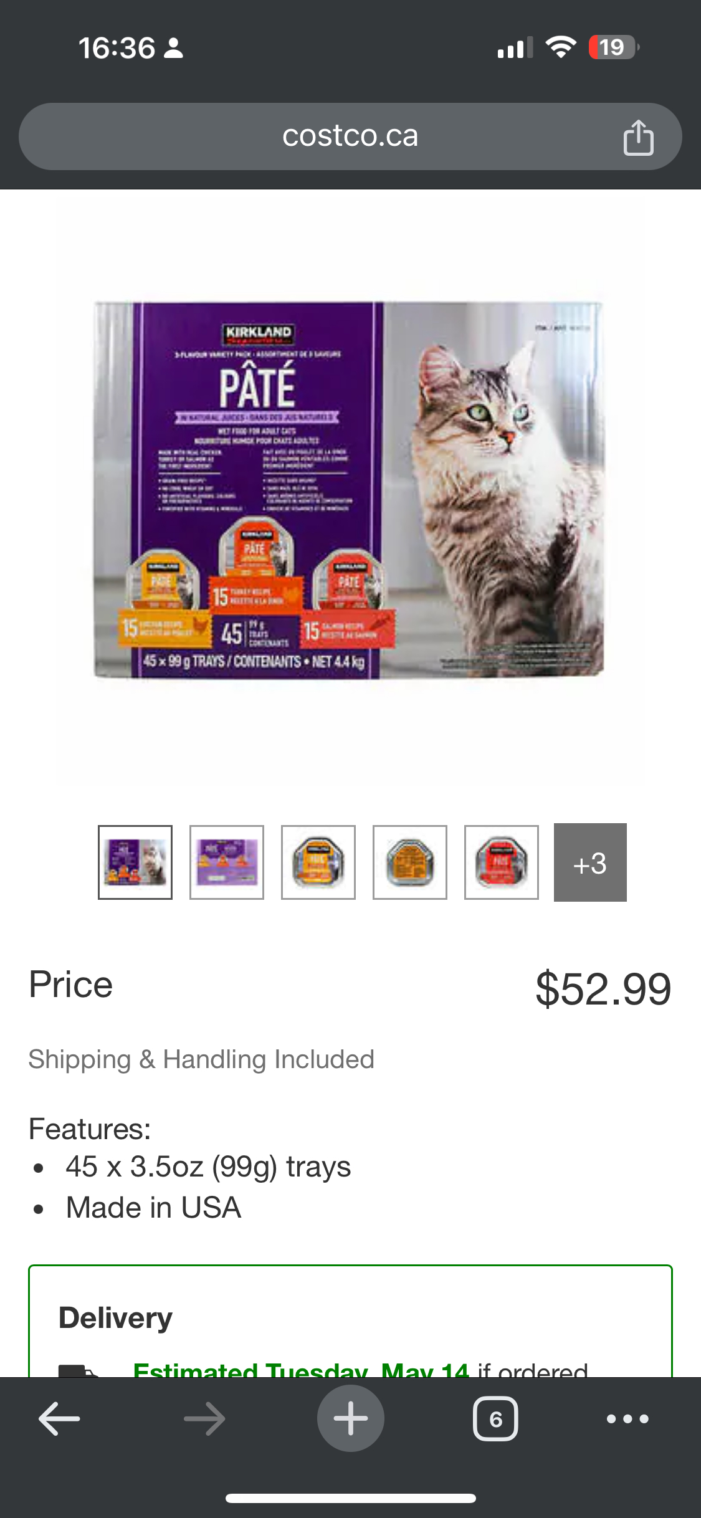Go back with the left arrow
The width and height of the screenshot is (701, 1518).
tap(59, 1419)
